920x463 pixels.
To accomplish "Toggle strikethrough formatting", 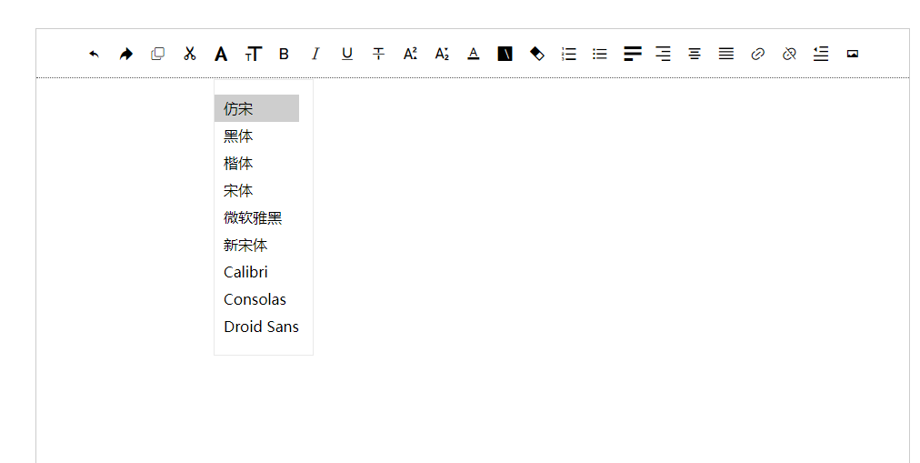I will pyautogui.click(x=378, y=54).
